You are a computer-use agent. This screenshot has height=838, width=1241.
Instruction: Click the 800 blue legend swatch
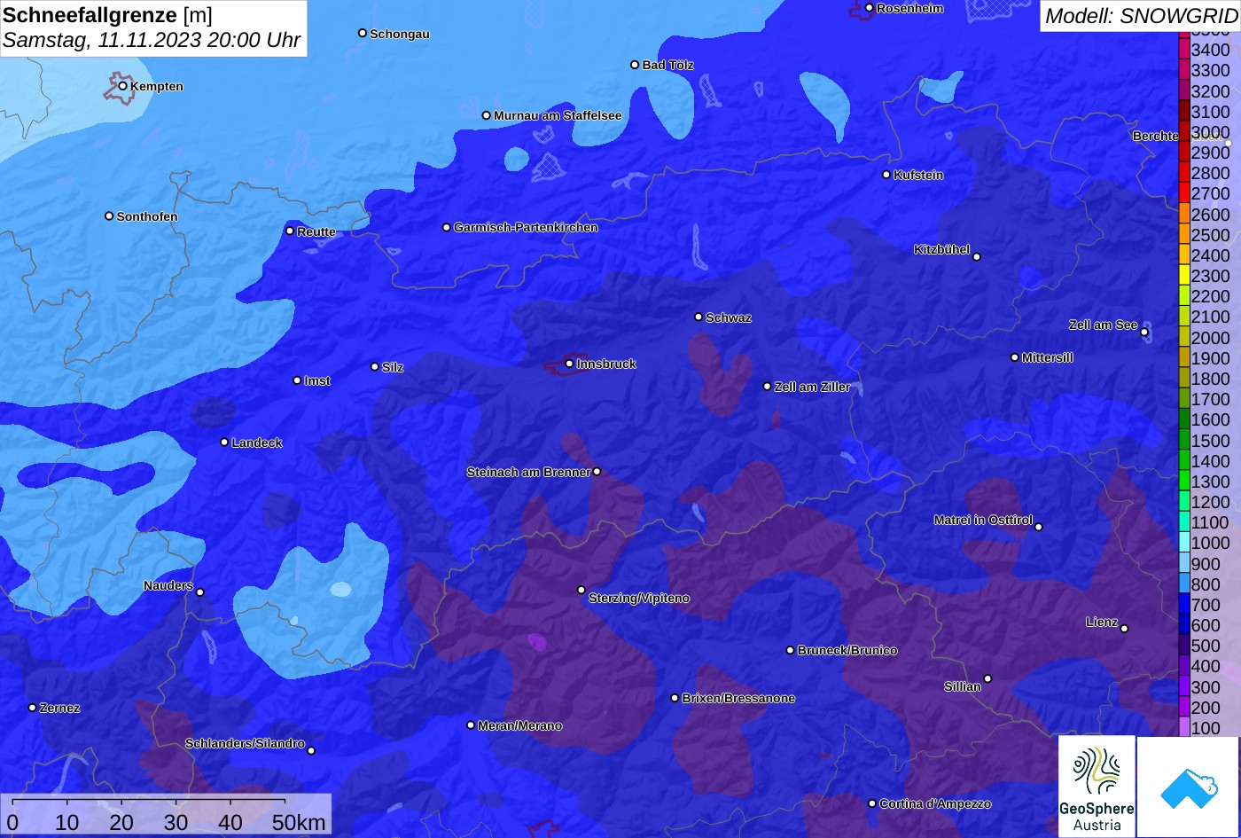[1183, 584]
